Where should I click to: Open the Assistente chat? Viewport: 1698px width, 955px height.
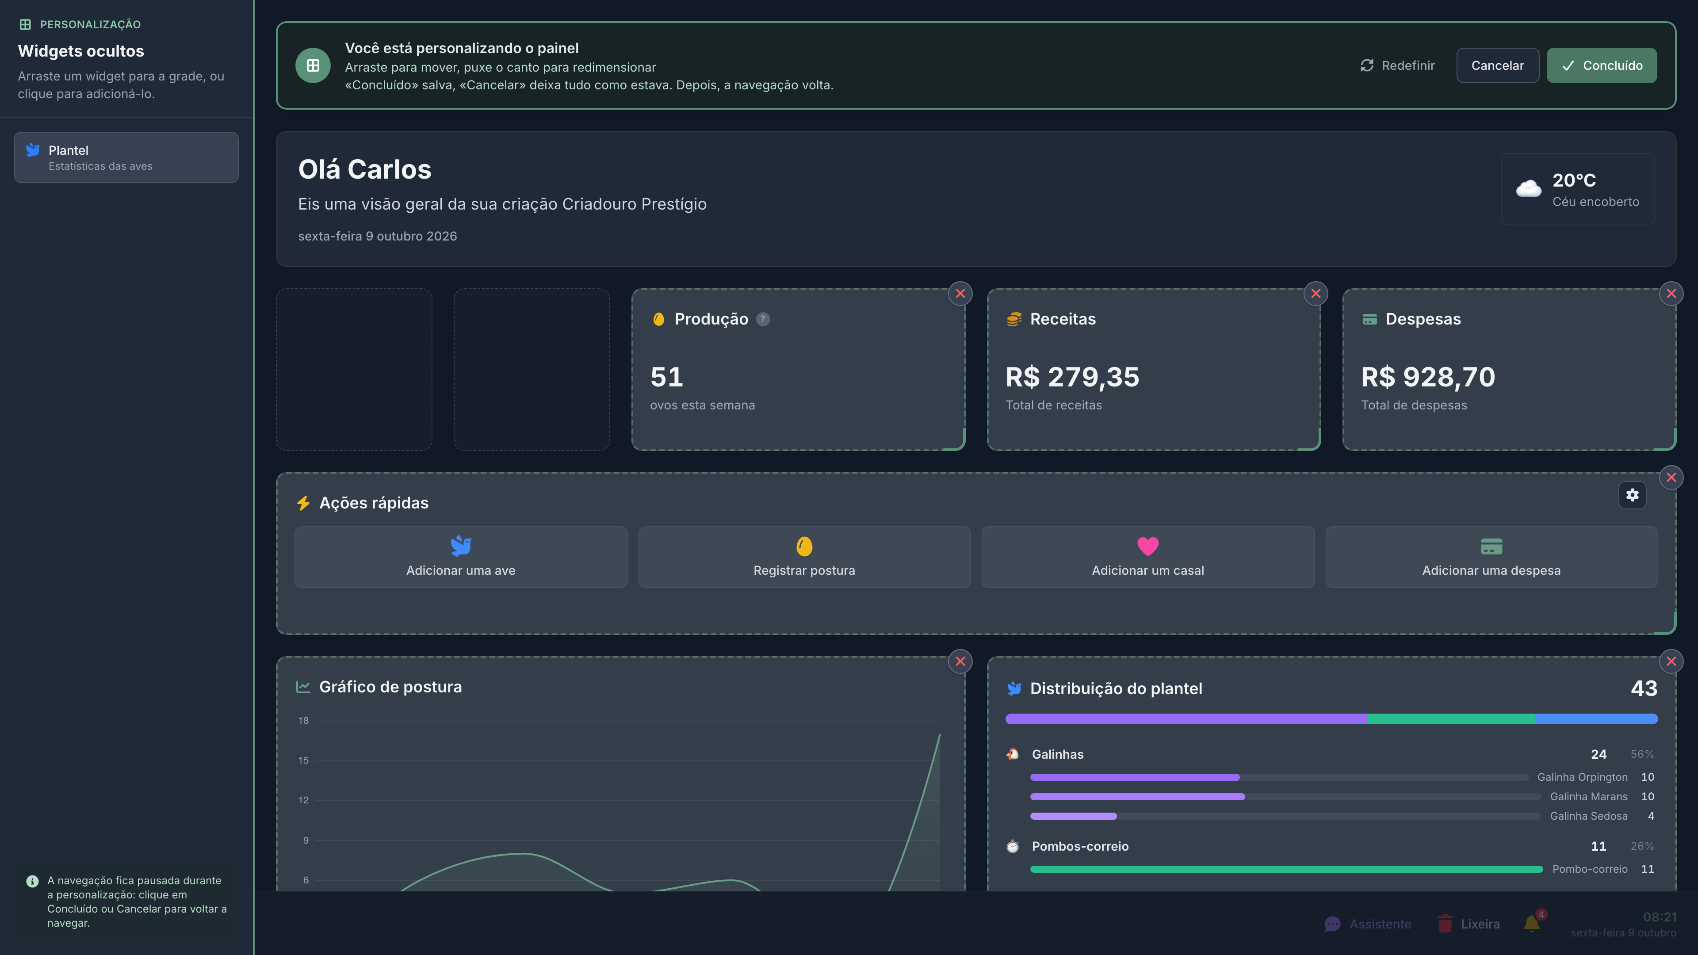(1368, 924)
